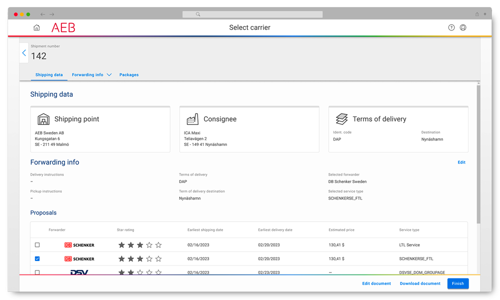Click the Consignee factory icon
Image resolution: width=500 pixels, height=300 pixels.
pyautogui.click(x=192, y=119)
